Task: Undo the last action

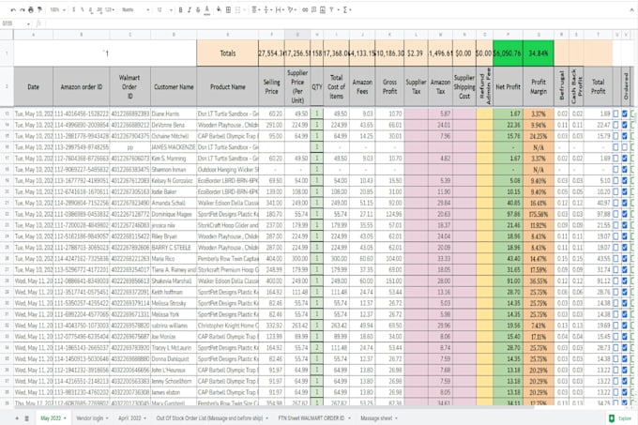Action: pyautogui.click(x=13, y=9)
